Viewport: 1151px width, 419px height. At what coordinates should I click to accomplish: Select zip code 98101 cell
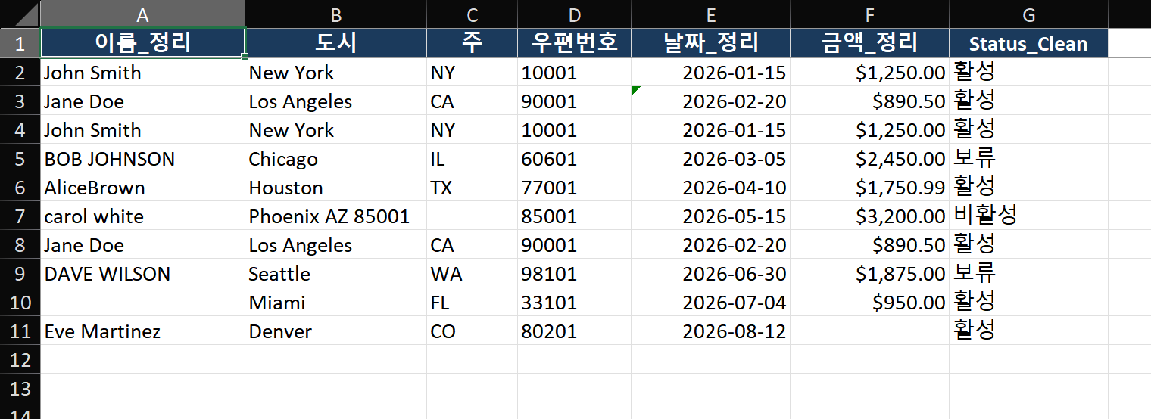pyautogui.click(x=575, y=273)
